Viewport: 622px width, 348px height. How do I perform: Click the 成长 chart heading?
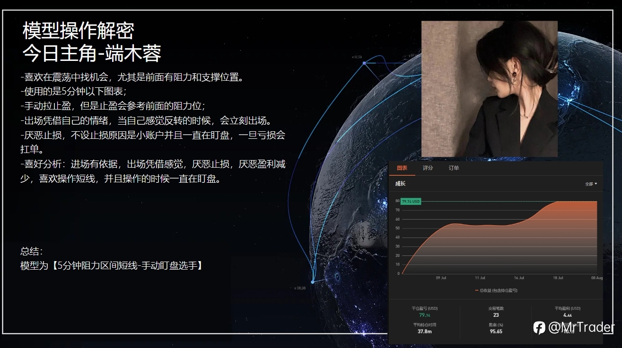click(x=401, y=184)
